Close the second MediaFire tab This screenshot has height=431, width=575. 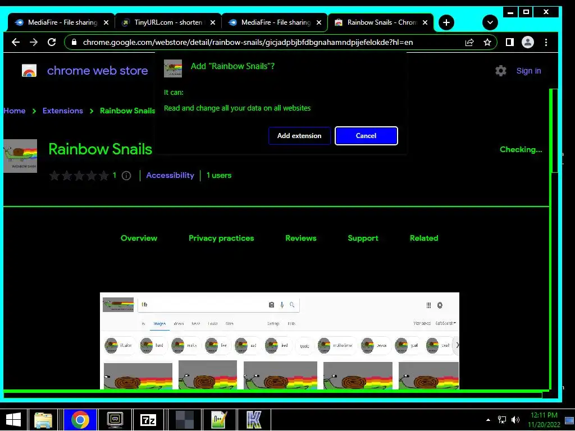[x=319, y=22]
